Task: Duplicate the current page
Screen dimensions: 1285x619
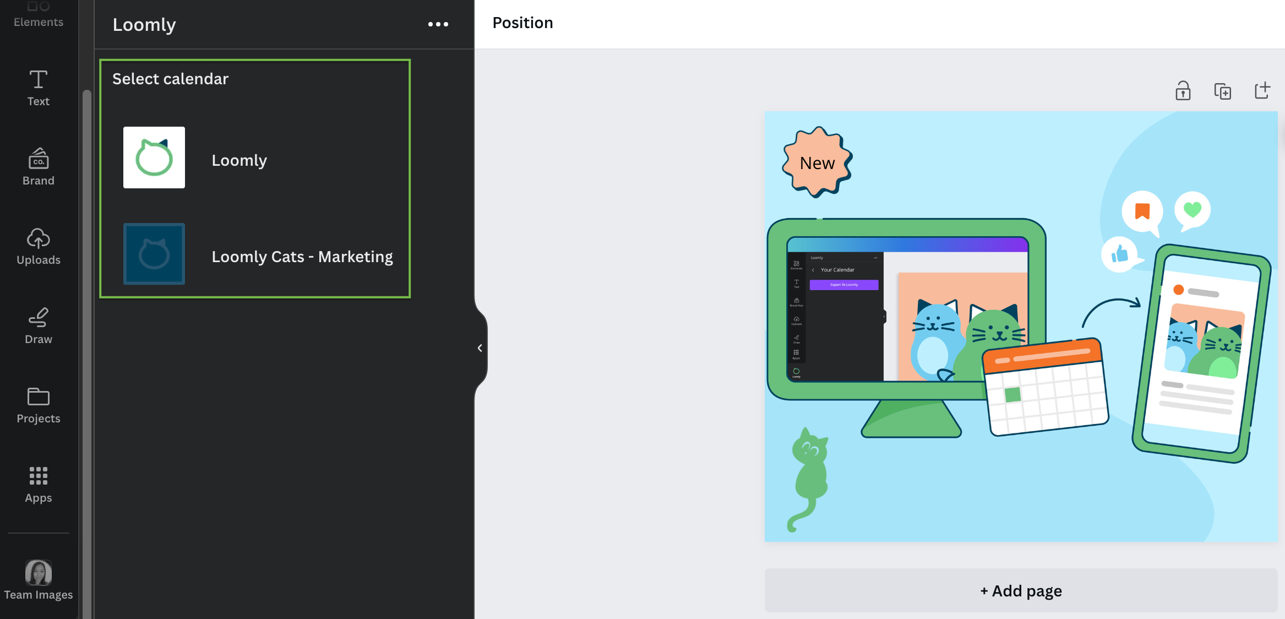Action: point(1223,91)
